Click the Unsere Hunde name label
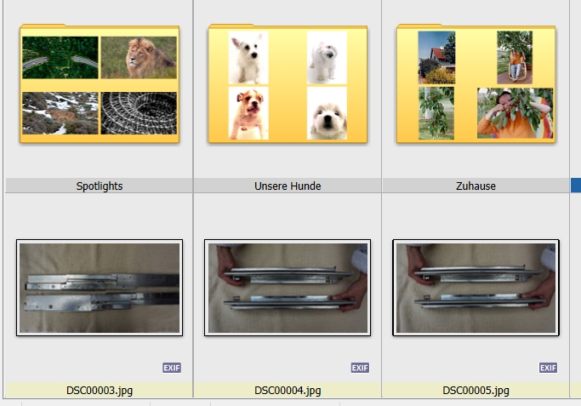The image size is (581, 406). (288, 186)
